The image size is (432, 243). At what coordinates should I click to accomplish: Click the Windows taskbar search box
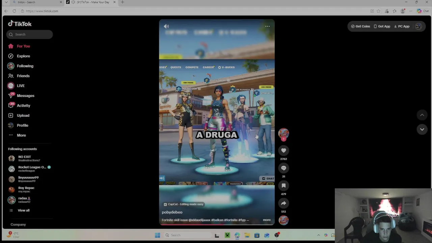tap(188, 235)
